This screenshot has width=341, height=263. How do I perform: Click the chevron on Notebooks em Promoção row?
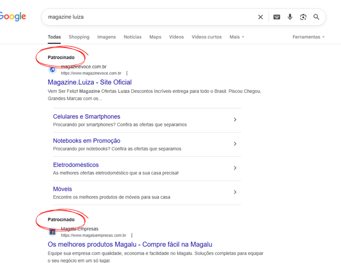pos(235,144)
